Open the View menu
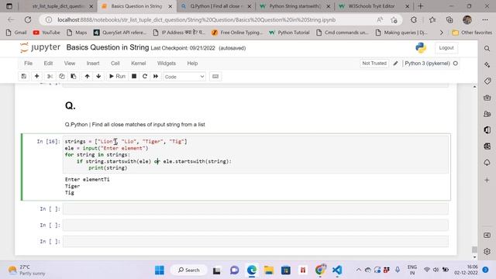The width and height of the screenshot is (496, 279). 70,64
